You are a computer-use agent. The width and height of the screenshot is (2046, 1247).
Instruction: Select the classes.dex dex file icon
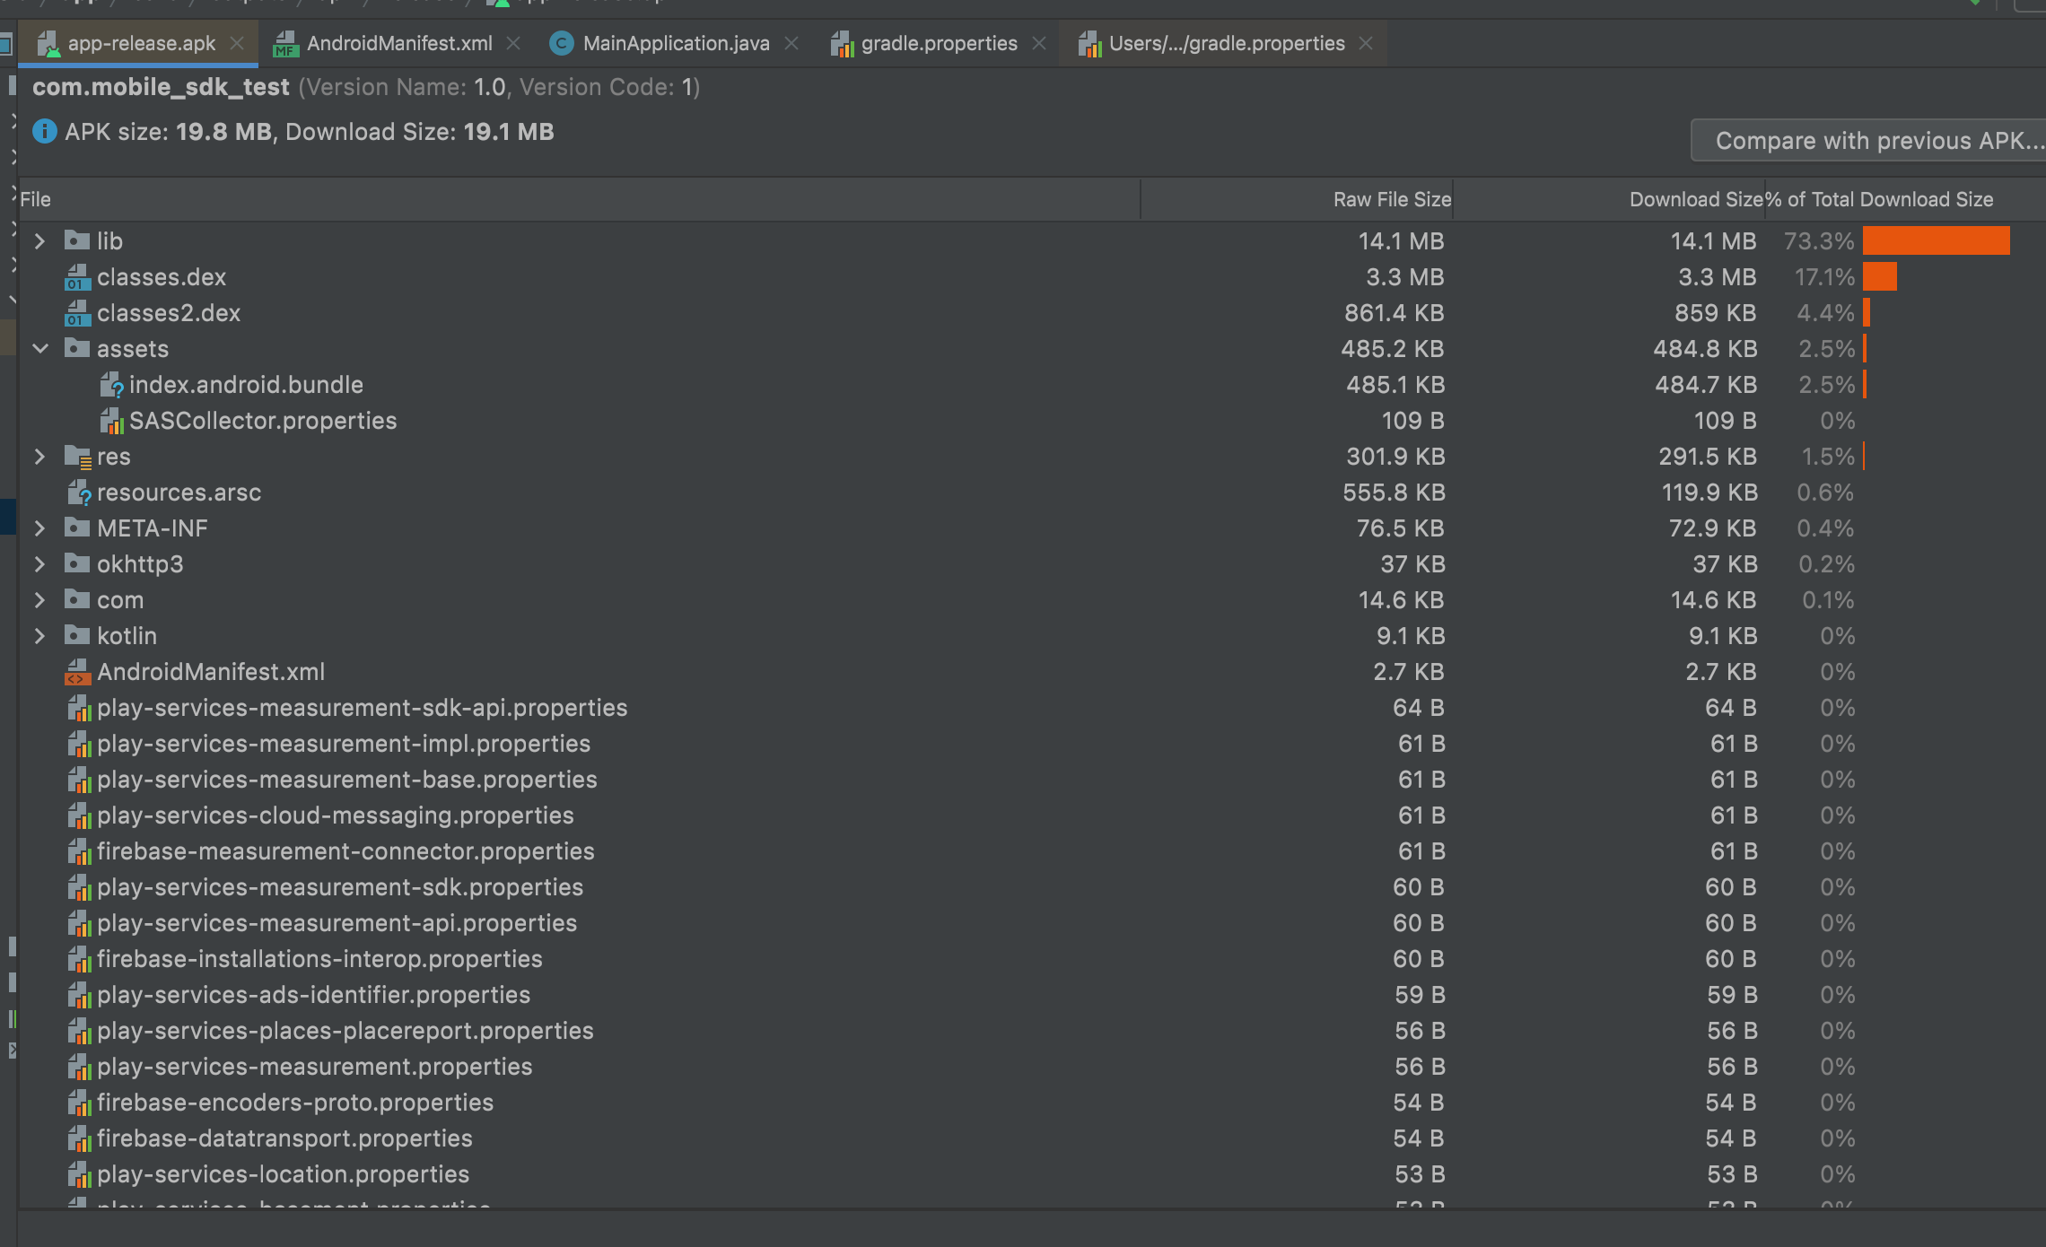[77, 276]
